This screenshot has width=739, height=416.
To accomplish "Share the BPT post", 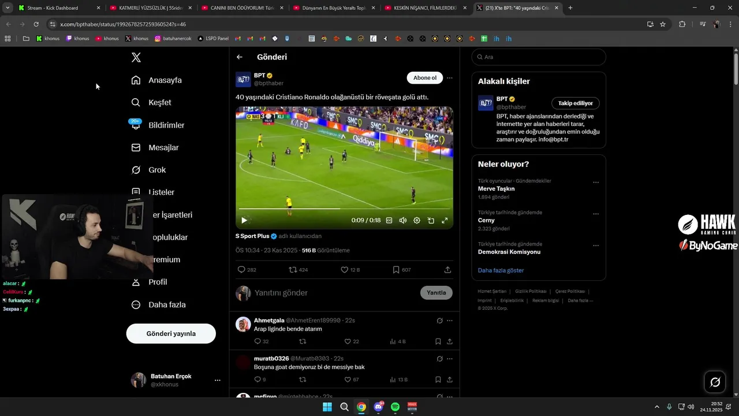I will coord(447,270).
